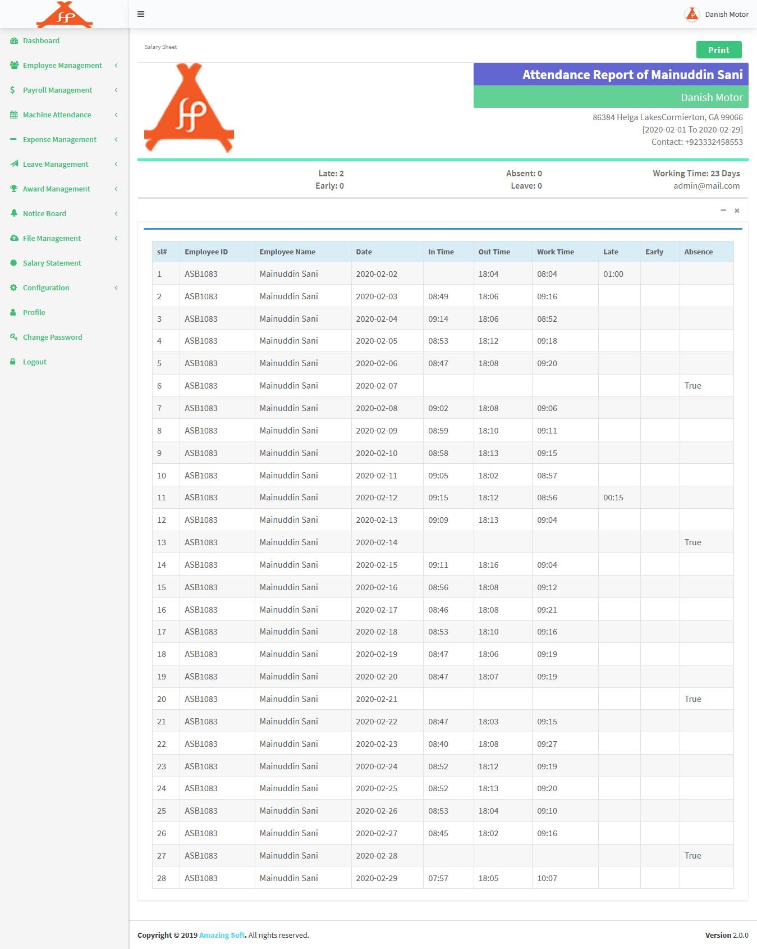Click the Contact: +923332458553 line
The width and height of the screenshot is (757, 949).
(697, 142)
